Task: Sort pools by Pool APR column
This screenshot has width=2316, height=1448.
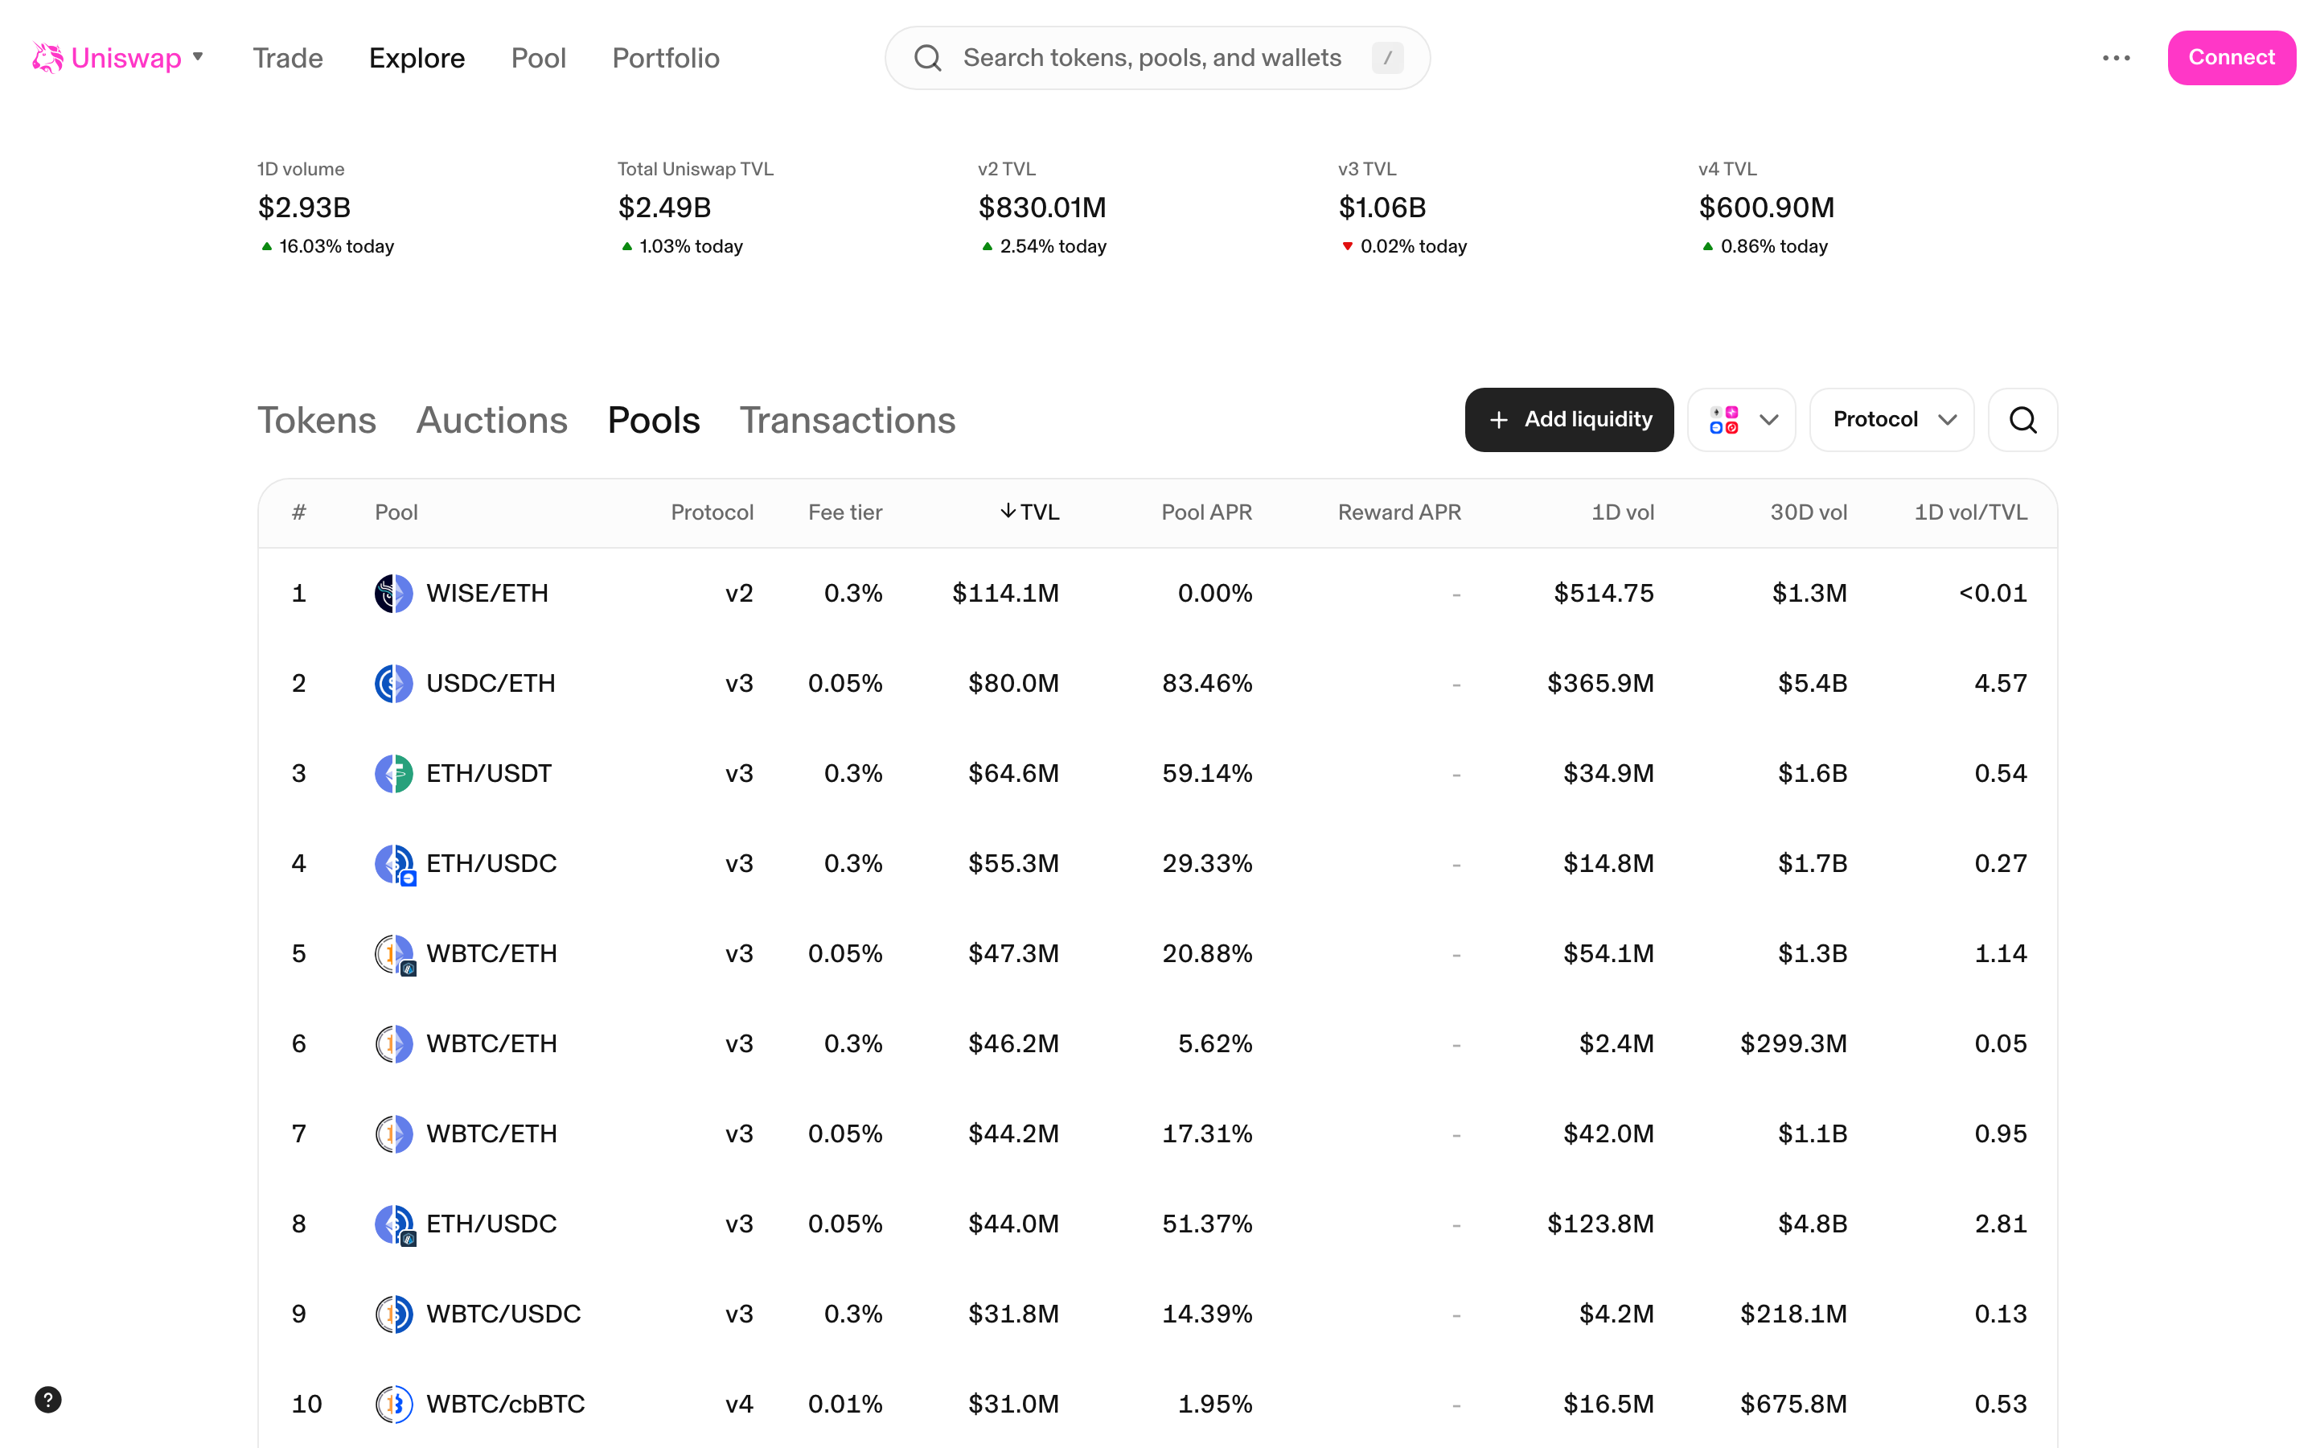Action: pos(1206,512)
